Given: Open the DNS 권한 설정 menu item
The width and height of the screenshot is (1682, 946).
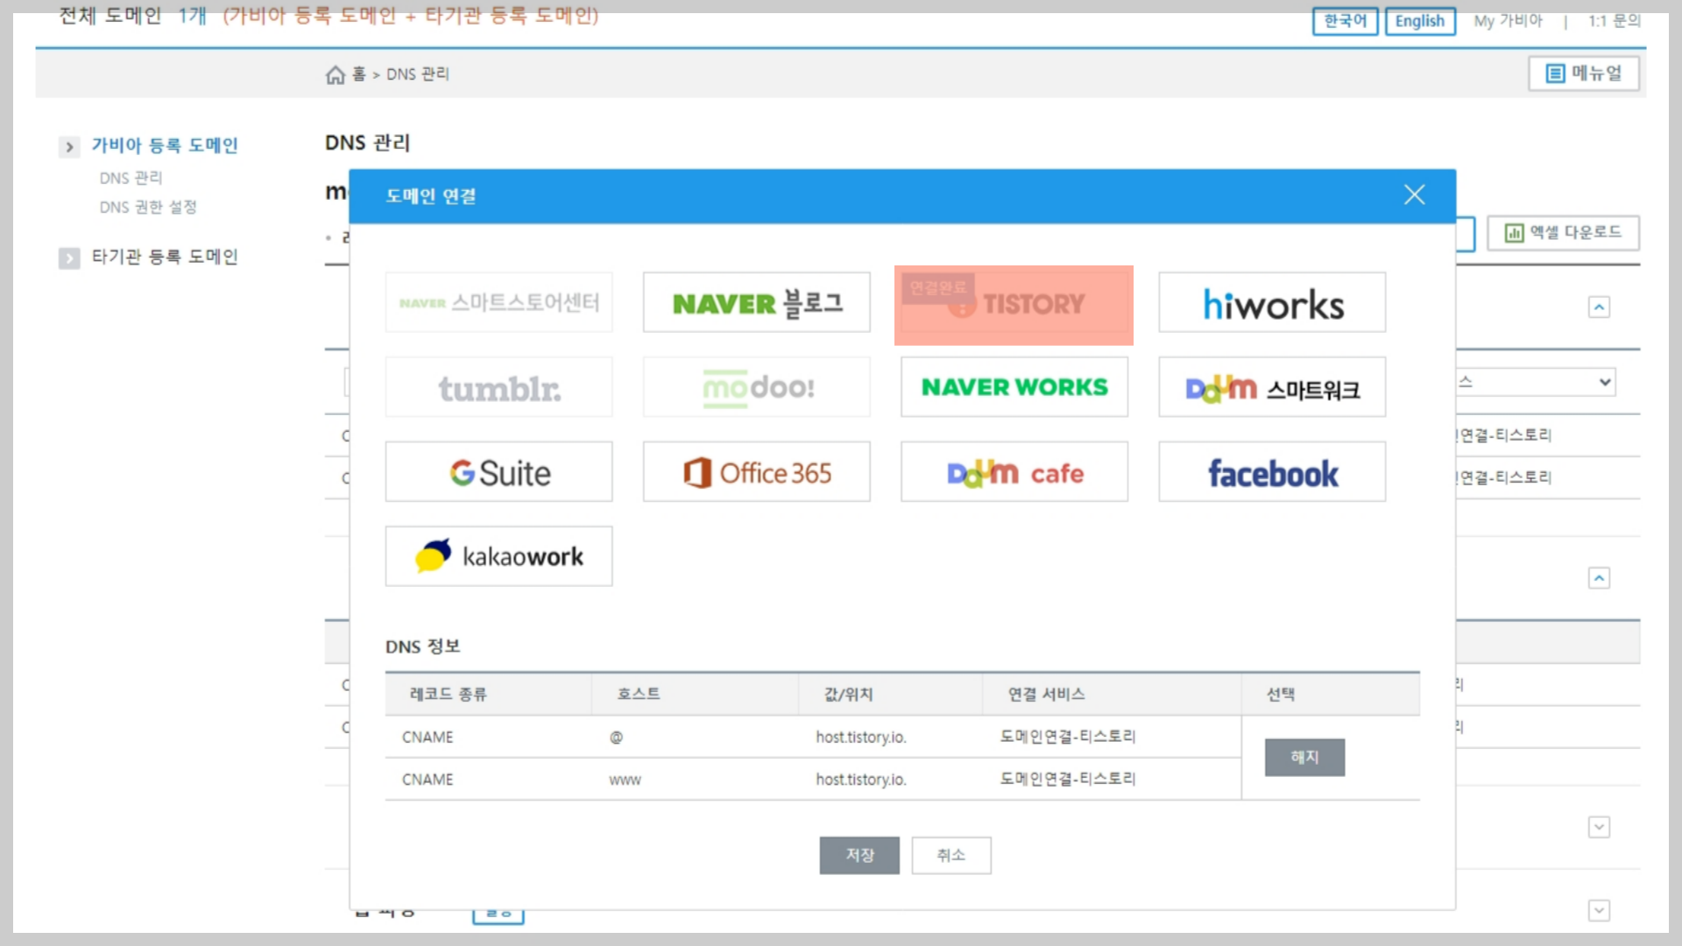Looking at the screenshot, I should (148, 208).
